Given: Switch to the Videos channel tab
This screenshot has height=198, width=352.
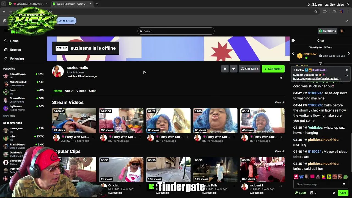Looking at the screenshot, I should (81, 91).
